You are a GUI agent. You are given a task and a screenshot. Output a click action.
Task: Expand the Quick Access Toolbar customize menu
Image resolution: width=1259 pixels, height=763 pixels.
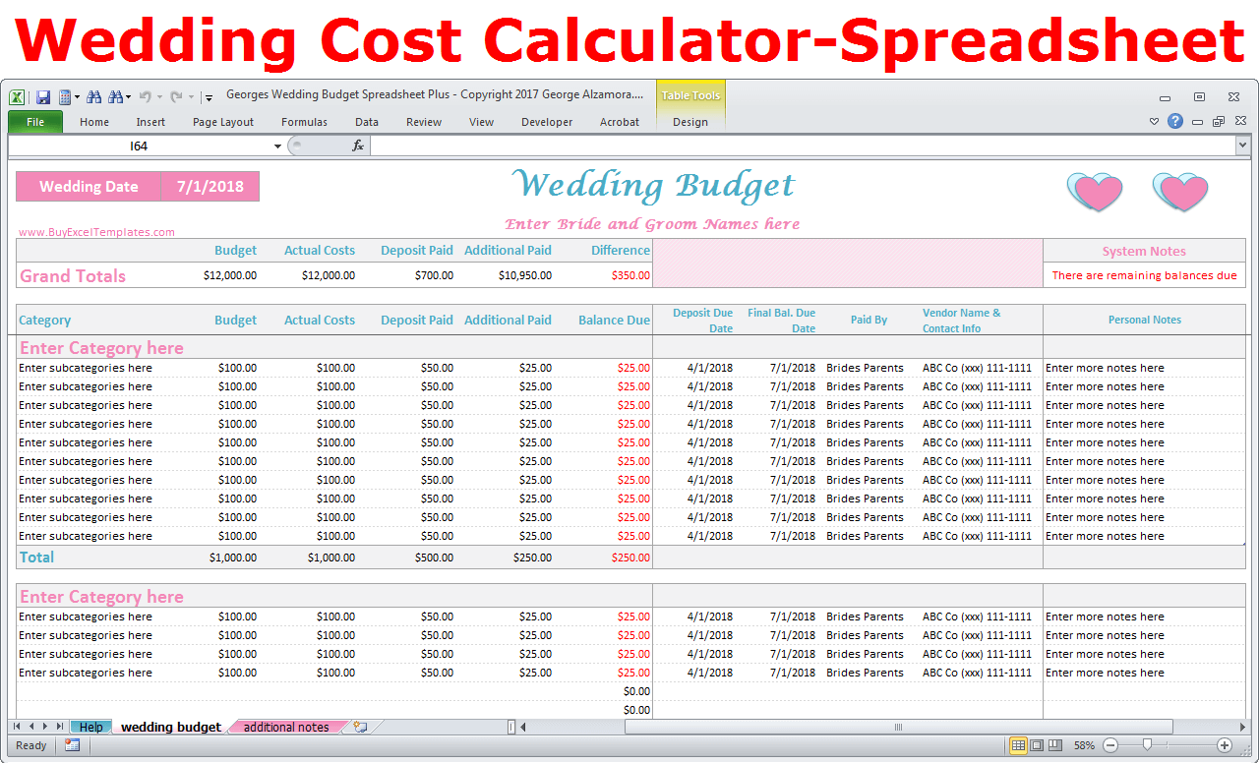click(x=209, y=97)
